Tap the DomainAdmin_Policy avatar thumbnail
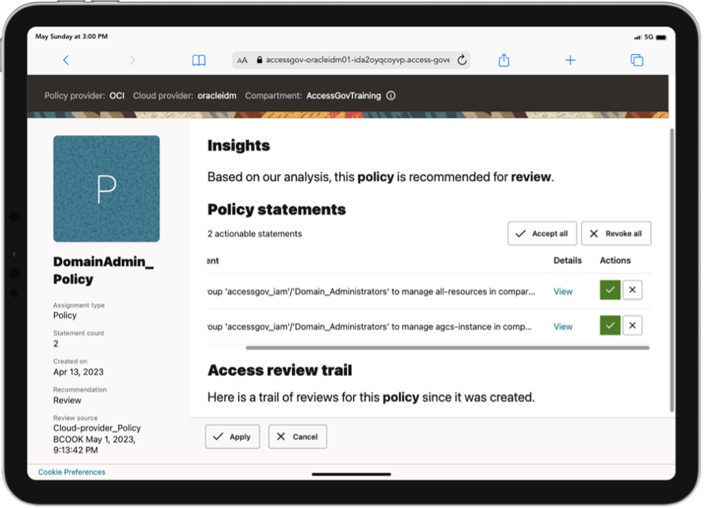This screenshot has width=704, height=509. 105,189
